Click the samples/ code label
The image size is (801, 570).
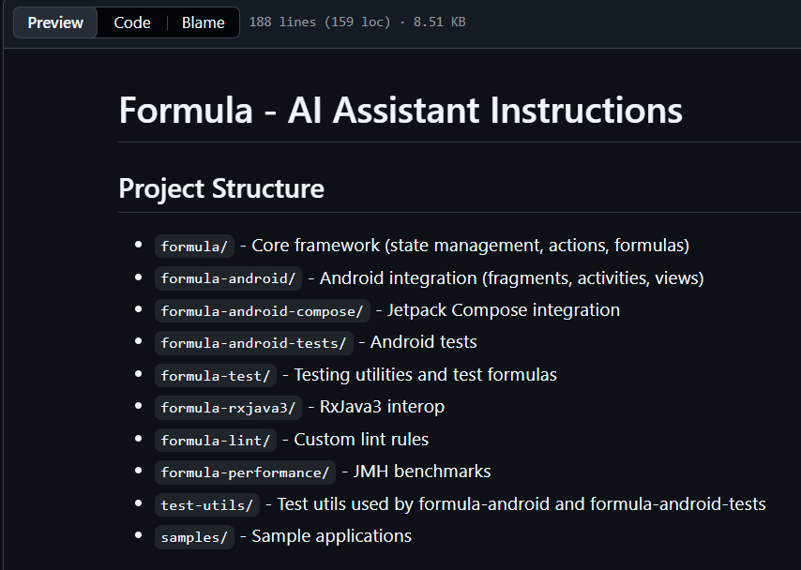point(194,537)
